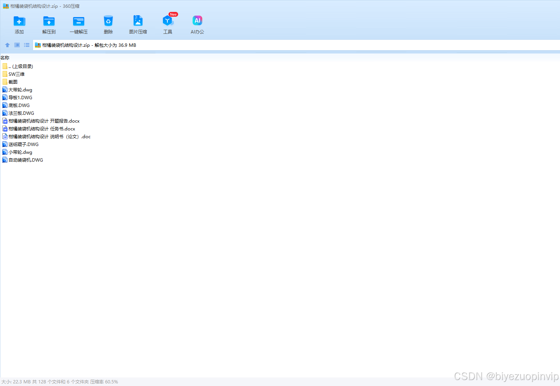Image resolution: width=560 pixels, height=386 pixels.
Task: Click the Word icon beside 开题报告.docx
Action: (5, 121)
